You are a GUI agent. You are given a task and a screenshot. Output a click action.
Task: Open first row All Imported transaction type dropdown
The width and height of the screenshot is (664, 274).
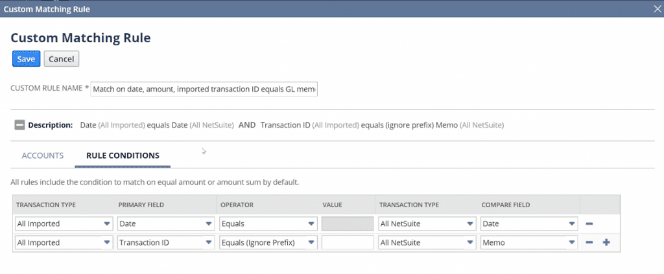pos(63,224)
